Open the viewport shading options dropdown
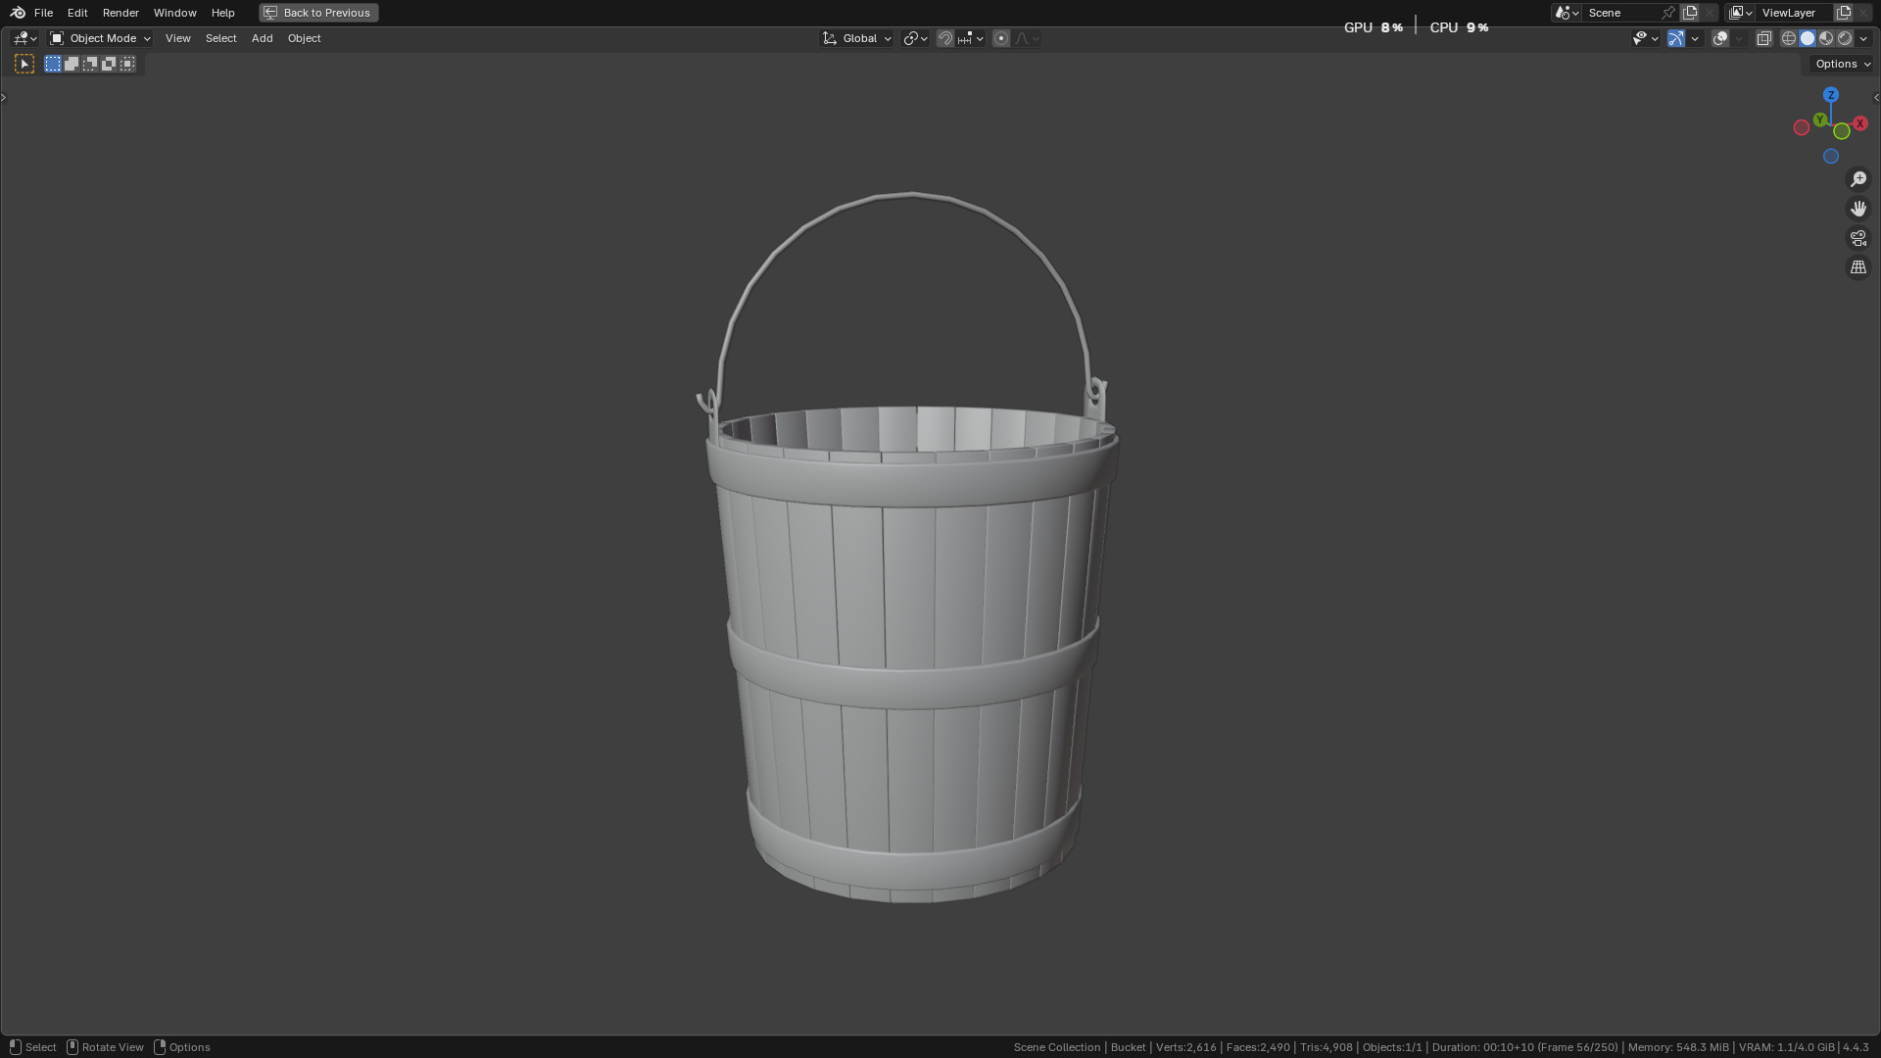Image resolution: width=1881 pixels, height=1058 pixels. pyautogui.click(x=1863, y=38)
